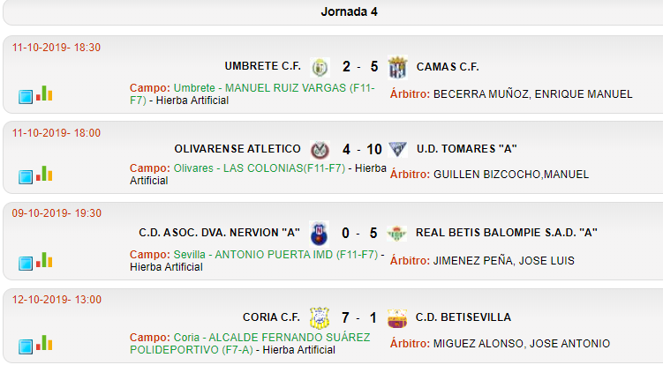This screenshot has width=663, height=365.
Task: Click the REAL BETIS BALOMPIE S.A.D. name
Action: click(506, 233)
